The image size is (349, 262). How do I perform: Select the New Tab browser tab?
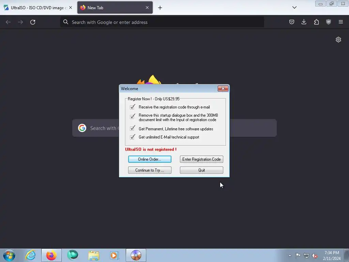pyautogui.click(x=115, y=8)
